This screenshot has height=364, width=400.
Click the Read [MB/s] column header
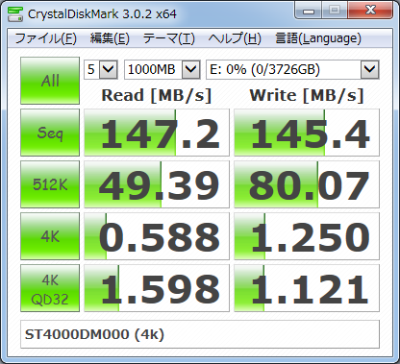157,95
